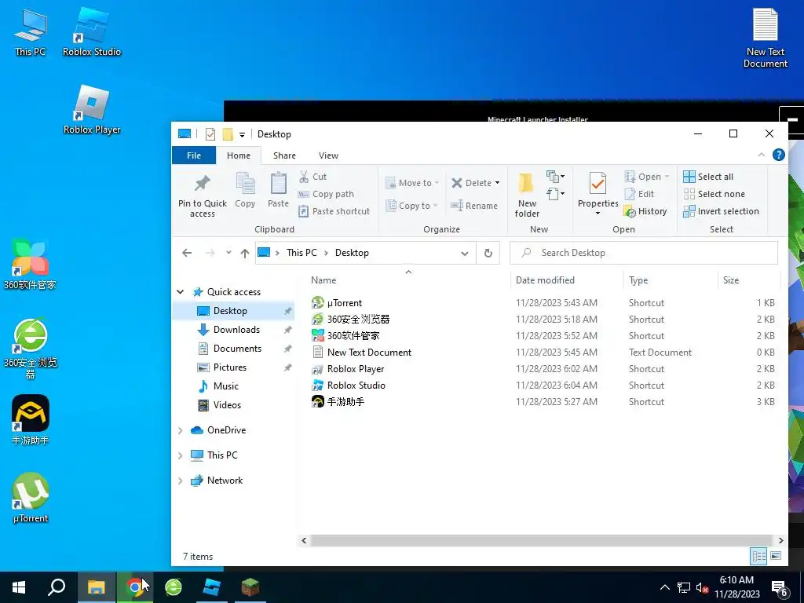Click the Rename ribbon button
This screenshot has width=804, height=603.
pos(473,206)
